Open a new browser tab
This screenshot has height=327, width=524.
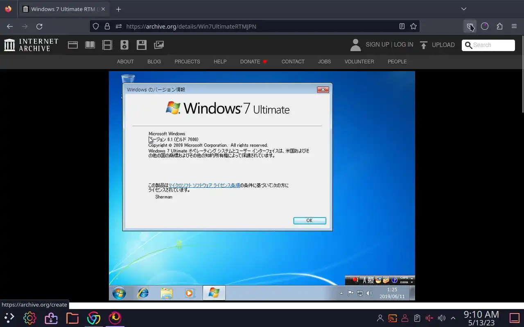[118, 9]
